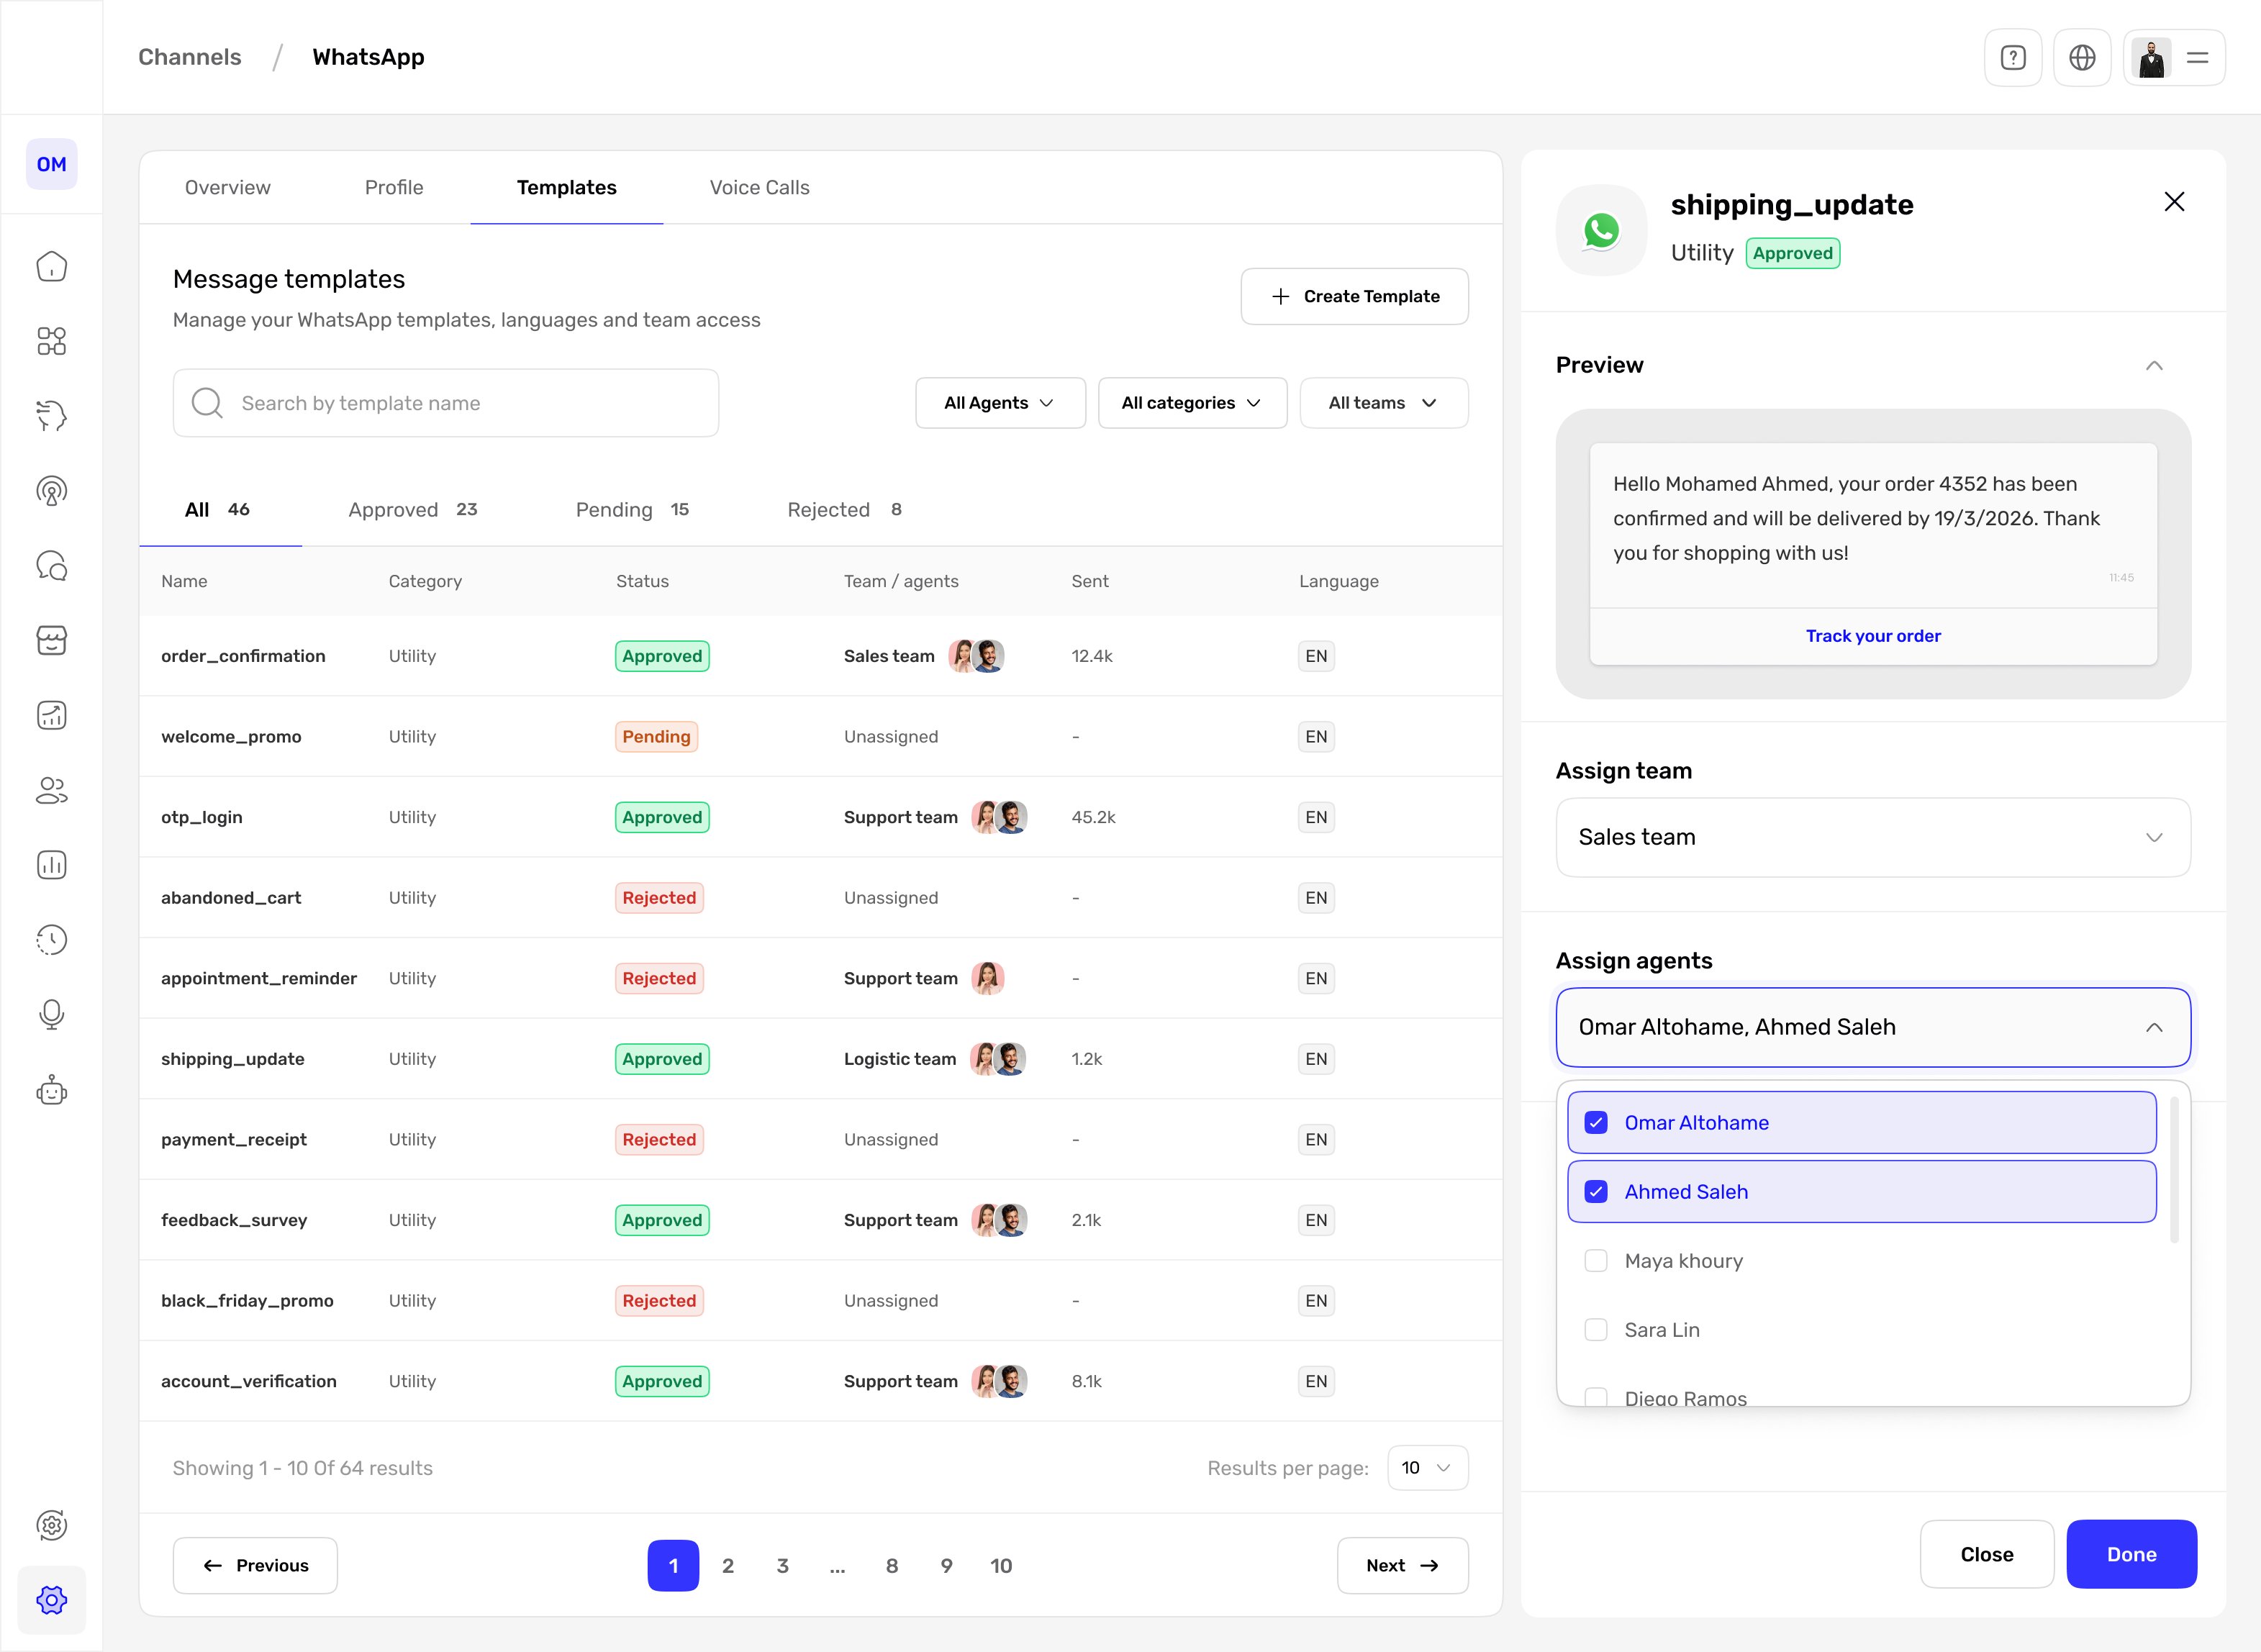Screen dimensions: 2261x1652
Task: Open the apps grid icon in sidebar
Action: [x=51, y=341]
